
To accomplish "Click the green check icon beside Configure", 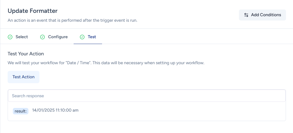I will tap(42, 37).
